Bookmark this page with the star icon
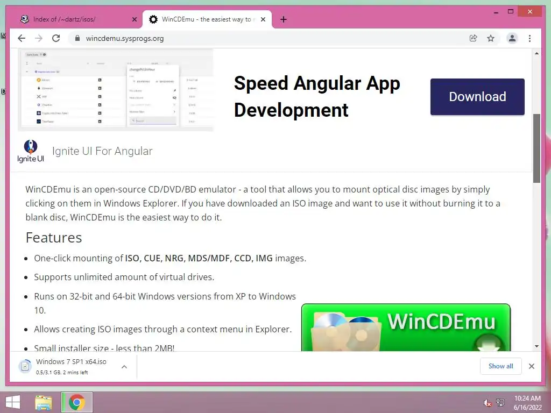This screenshot has width=551, height=413. (491, 38)
